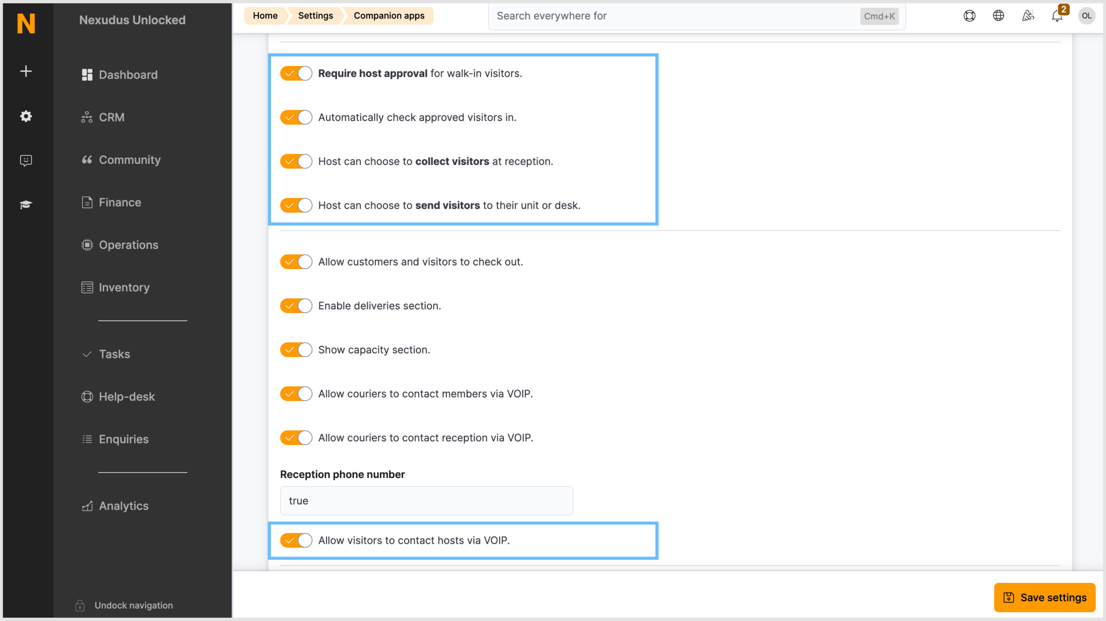The image size is (1106, 621).
Task: Click the globe language icon
Action: [x=998, y=16]
